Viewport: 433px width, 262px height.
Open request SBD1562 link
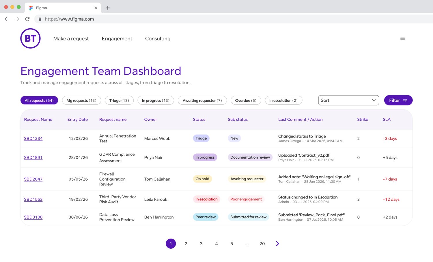click(33, 199)
